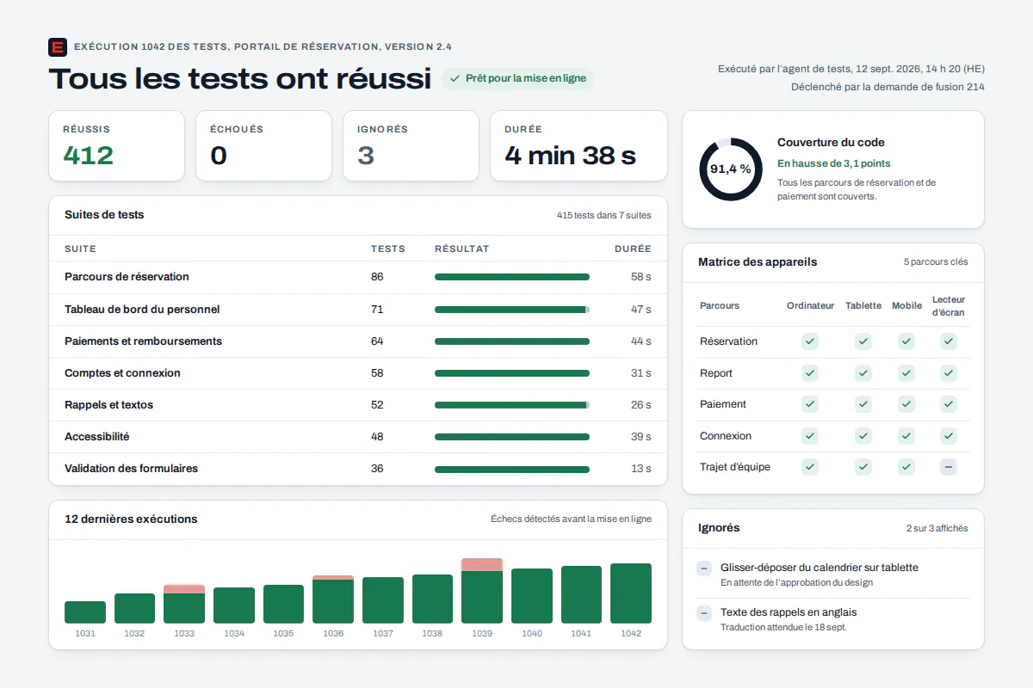The image size is (1033, 688).
Task: Click the Réservation Tablette check icon
Action: (x=863, y=341)
